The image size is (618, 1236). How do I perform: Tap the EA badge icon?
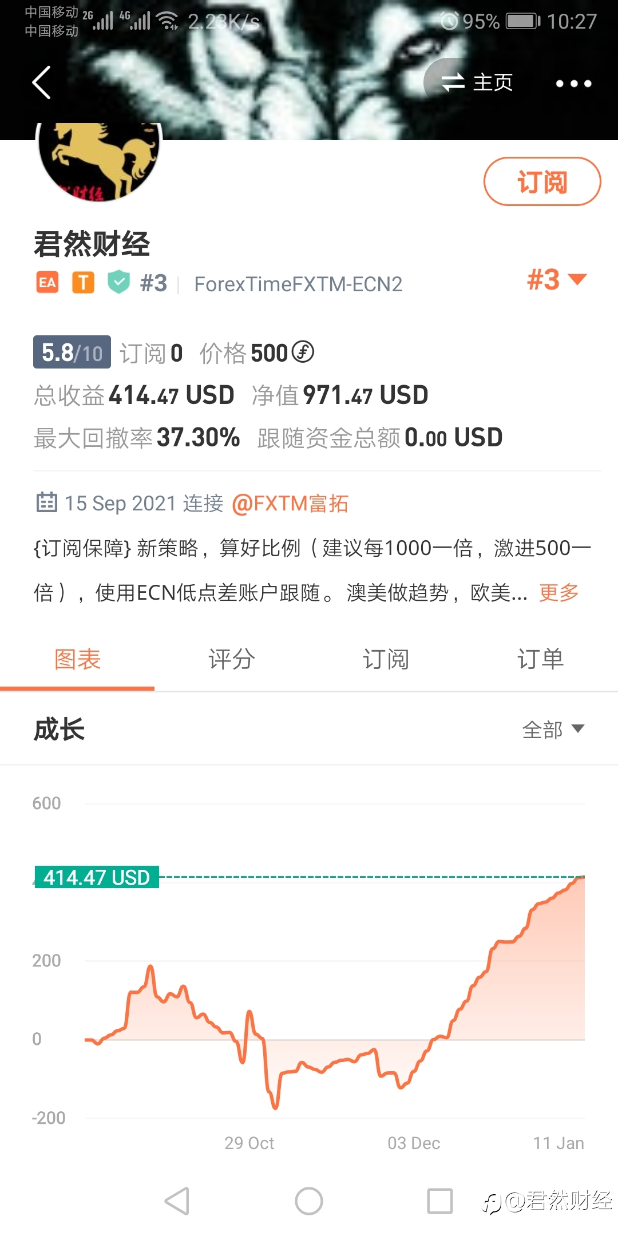coord(47,283)
